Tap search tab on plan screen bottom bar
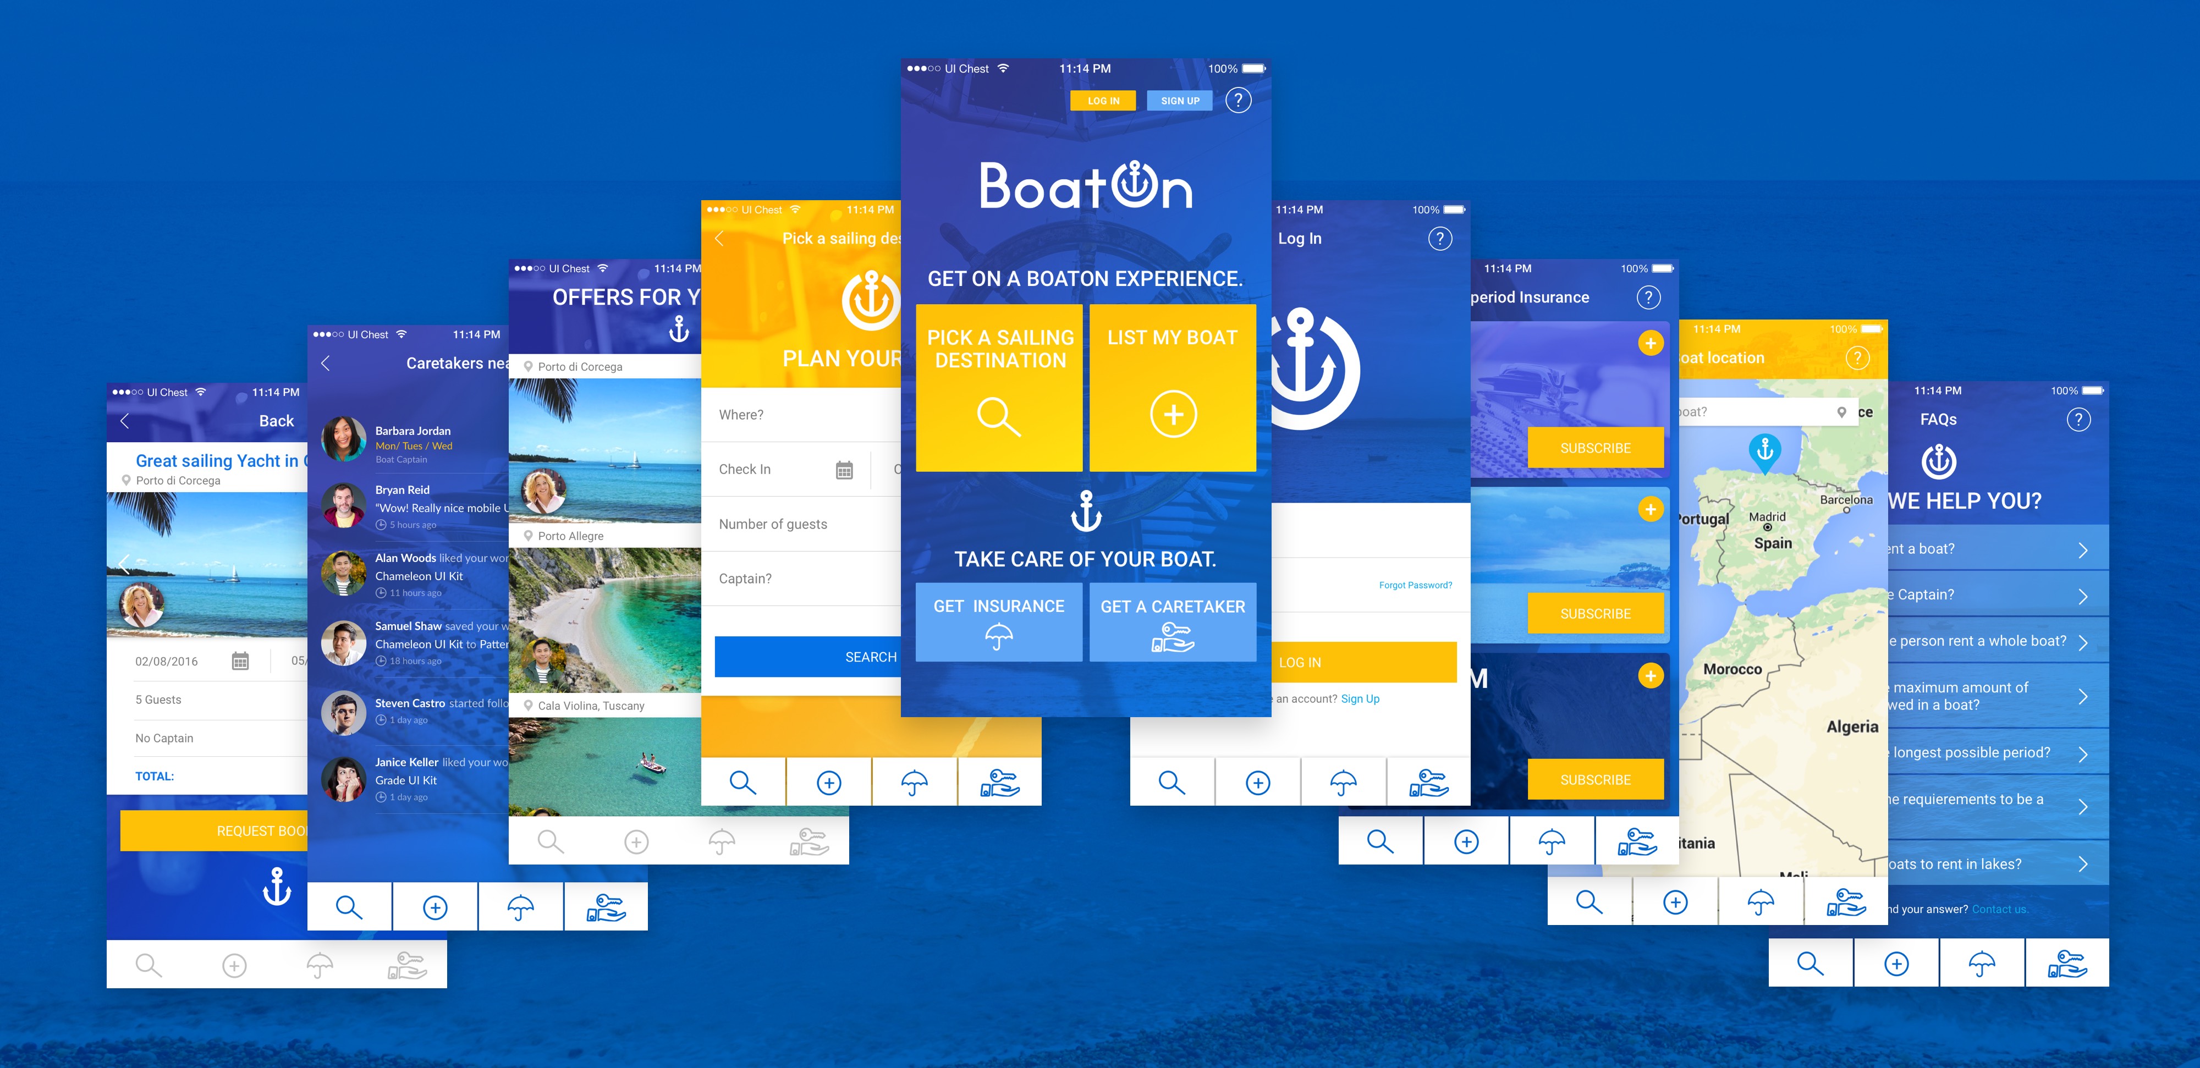Viewport: 2200px width, 1068px height. [x=743, y=782]
